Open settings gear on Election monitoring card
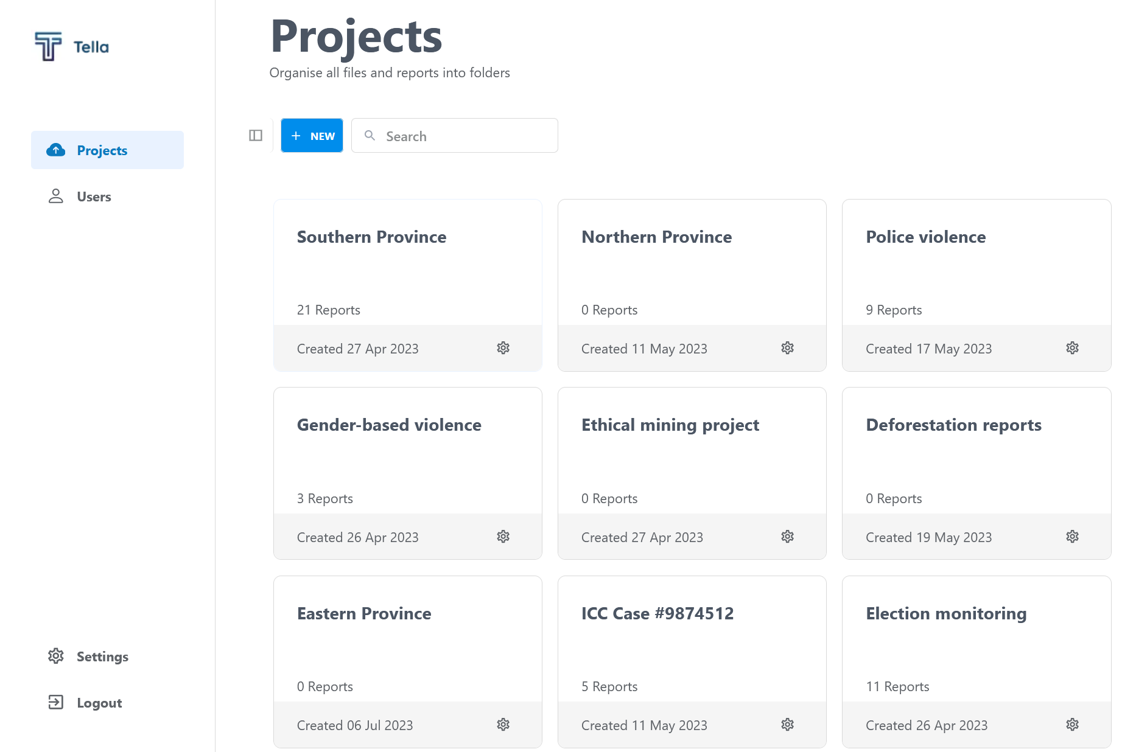This screenshot has width=1136, height=752. [1072, 724]
